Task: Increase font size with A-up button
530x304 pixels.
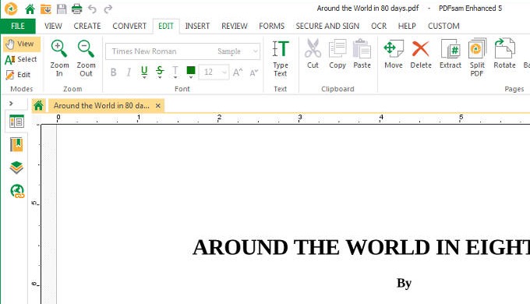Action: (x=238, y=72)
